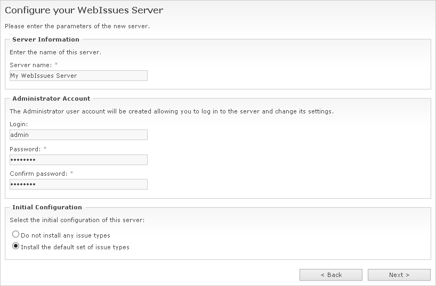The height and width of the screenshot is (286, 436).
Task: Click the 'Login:' label
Action: coord(19,124)
